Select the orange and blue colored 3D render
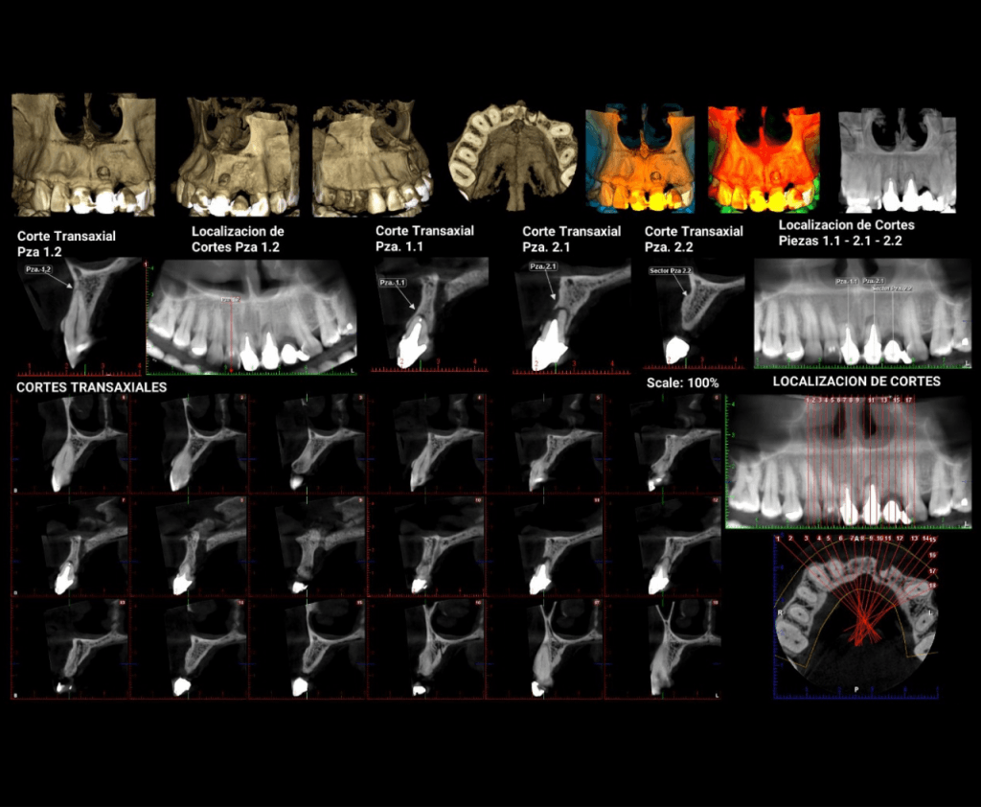The height and width of the screenshot is (807, 981). (640, 159)
